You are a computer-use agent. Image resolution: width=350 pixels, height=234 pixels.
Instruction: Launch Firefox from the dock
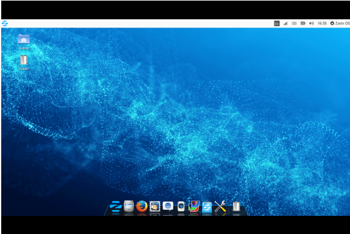(142, 206)
